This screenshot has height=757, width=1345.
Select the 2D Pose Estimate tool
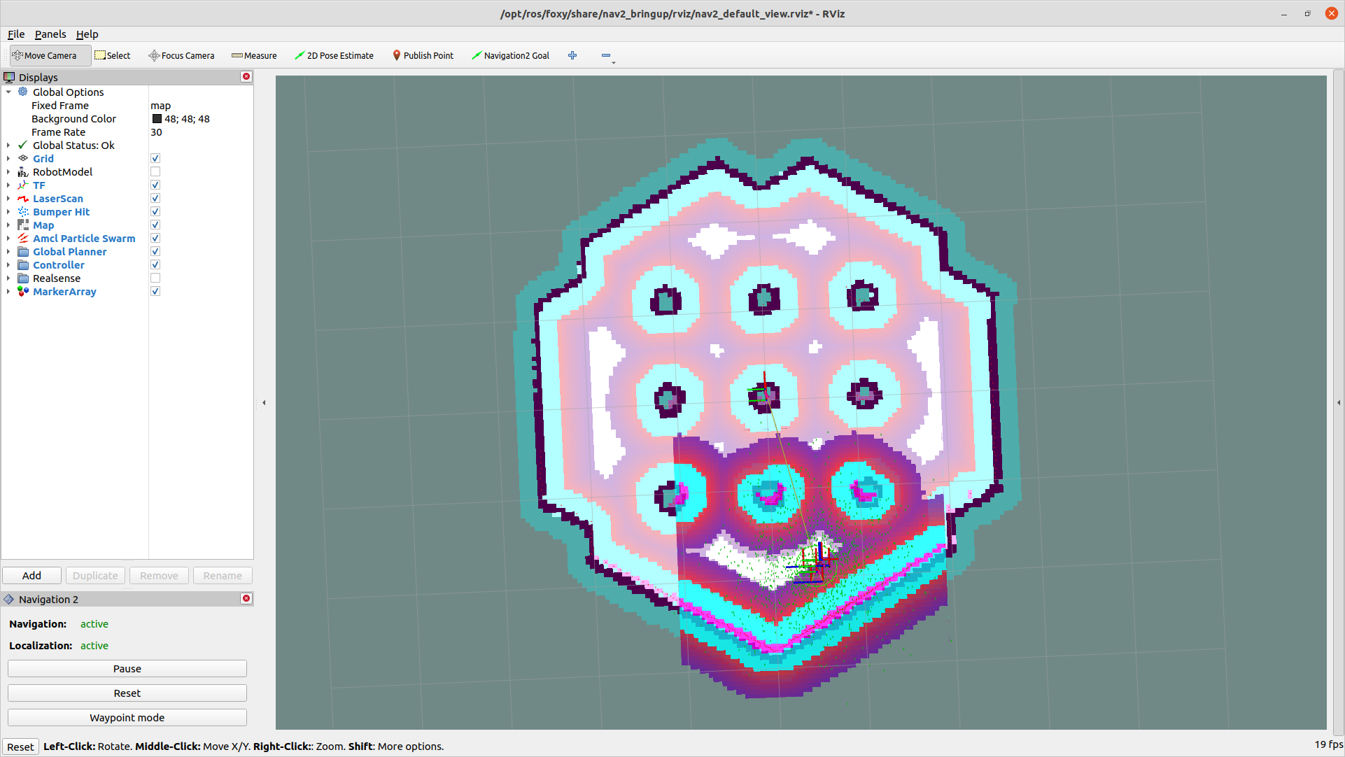pyautogui.click(x=334, y=55)
